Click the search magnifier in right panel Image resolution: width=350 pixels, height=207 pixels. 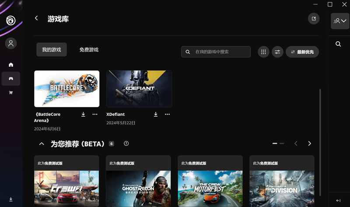(x=338, y=44)
